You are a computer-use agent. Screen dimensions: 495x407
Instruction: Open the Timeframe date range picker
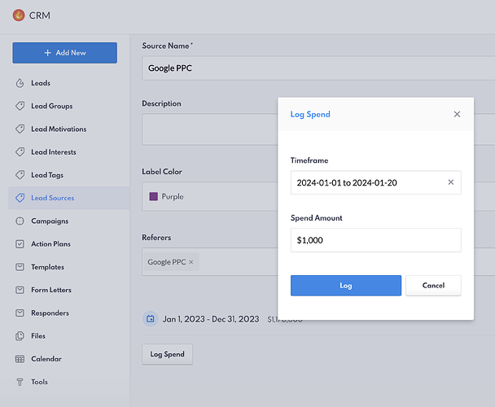[x=366, y=182]
